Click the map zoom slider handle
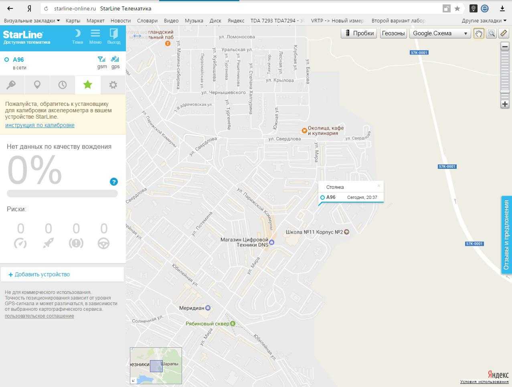Viewport: 512px width, 387px height. tap(505, 92)
